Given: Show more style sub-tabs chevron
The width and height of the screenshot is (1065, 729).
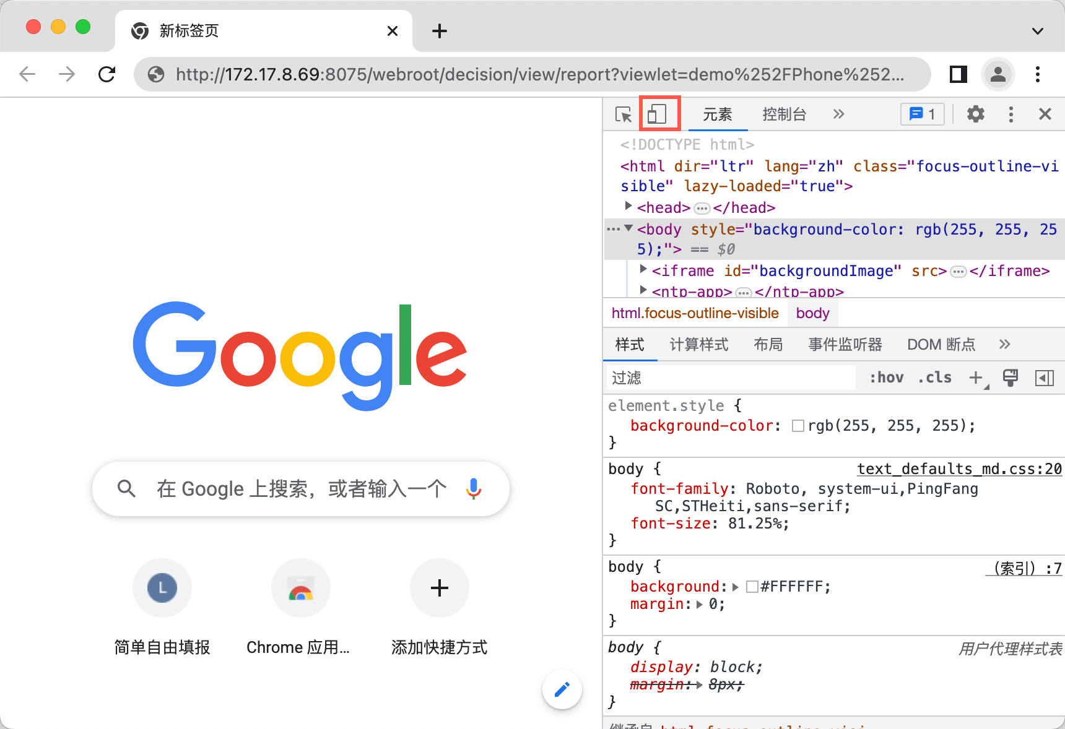Looking at the screenshot, I should (1005, 344).
